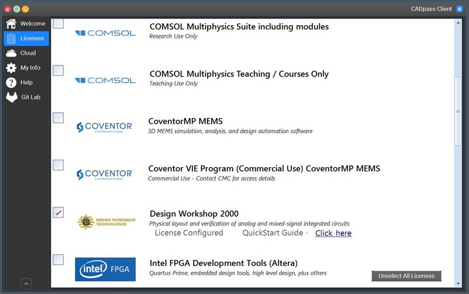Click the scrollbar up arrow

(458, 23)
